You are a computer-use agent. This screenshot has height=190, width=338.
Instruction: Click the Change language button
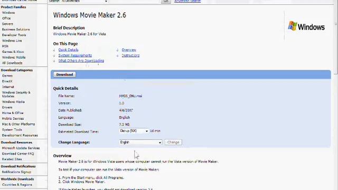coord(173,142)
